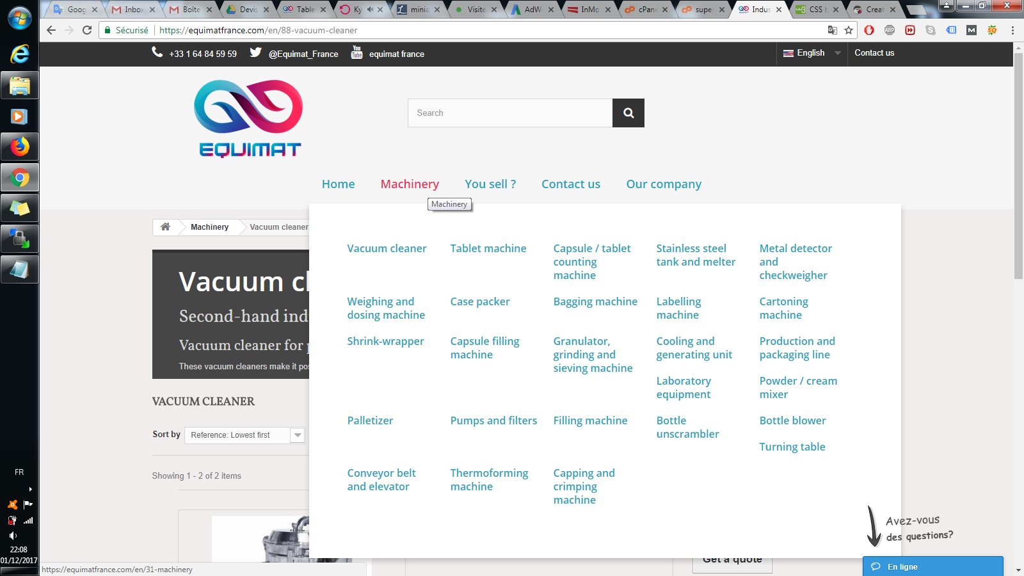Viewport: 1024px width, 576px height.
Task: Open the grey Skype extension icon
Action: [x=931, y=30]
